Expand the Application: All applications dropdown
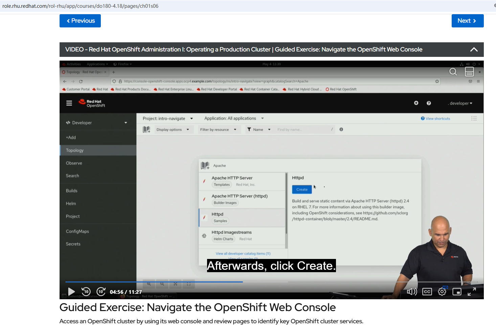 coord(234,118)
